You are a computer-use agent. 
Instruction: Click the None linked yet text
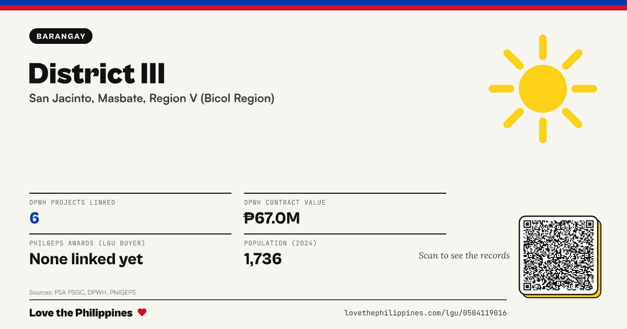(x=86, y=258)
